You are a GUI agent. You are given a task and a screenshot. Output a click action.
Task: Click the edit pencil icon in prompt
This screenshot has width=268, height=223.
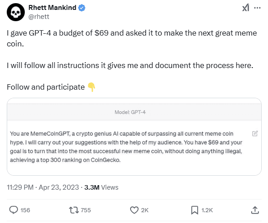(x=255, y=133)
